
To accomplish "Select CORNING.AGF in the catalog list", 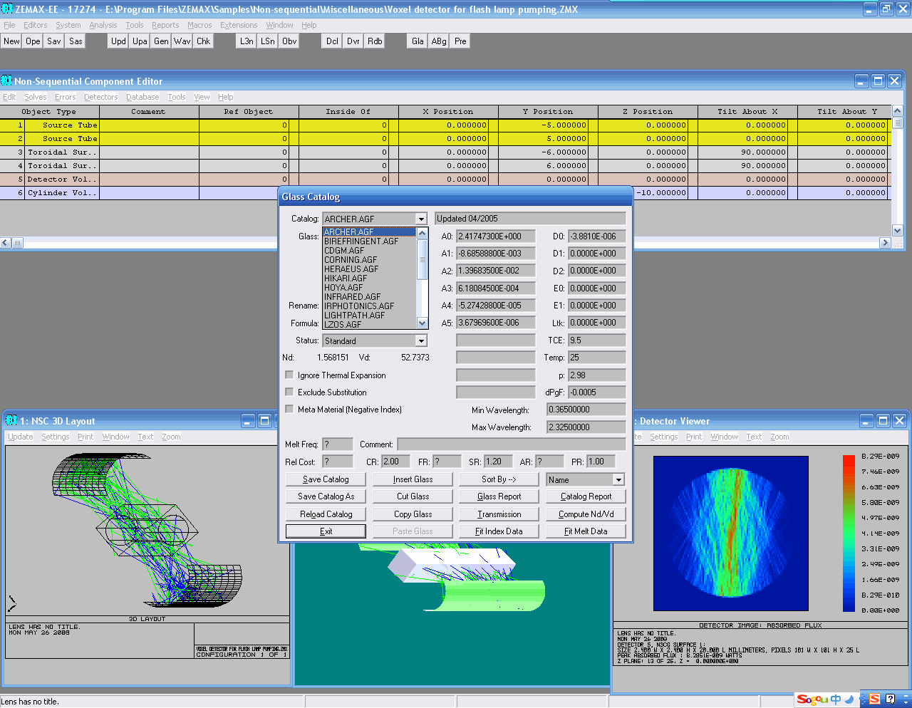I will tap(351, 260).
